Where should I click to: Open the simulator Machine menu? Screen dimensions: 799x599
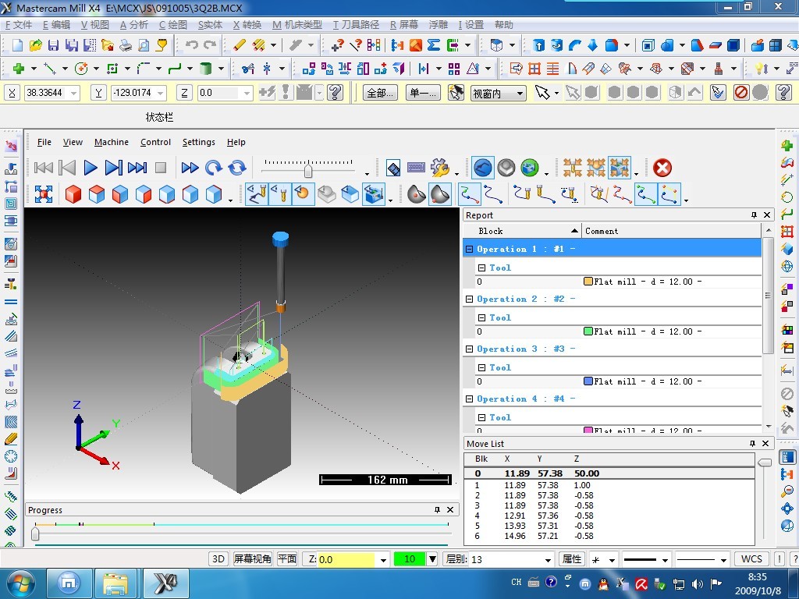111,142
